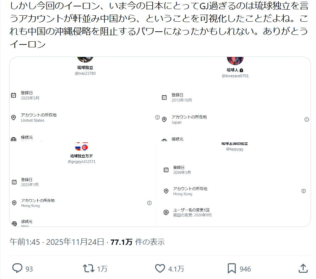The height and width of the screenshot is (279, 316).
Task: Click the 琉球人 profile avatar
Action: 235,60
